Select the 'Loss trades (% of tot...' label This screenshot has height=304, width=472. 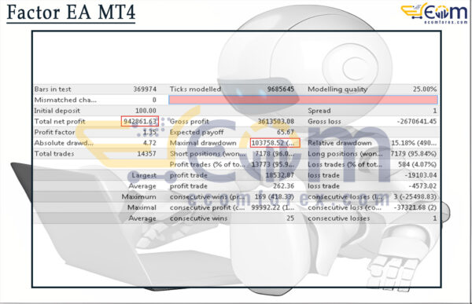[345, 164]
